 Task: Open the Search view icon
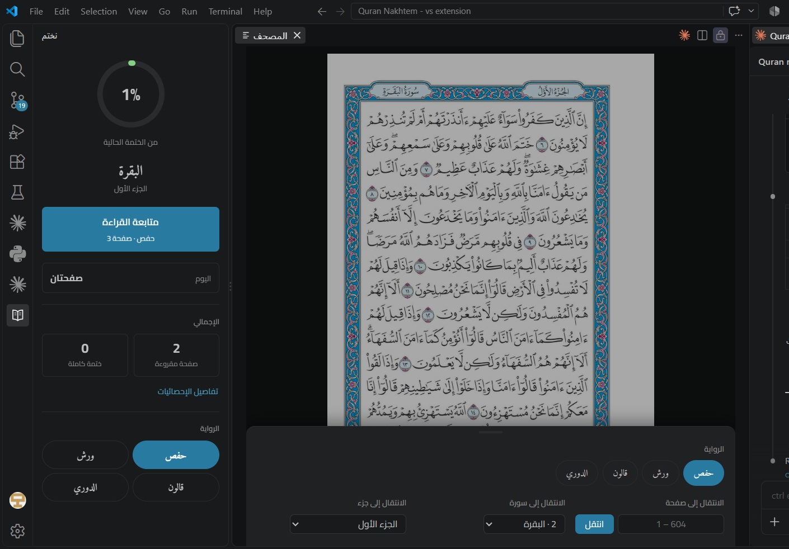17,69
